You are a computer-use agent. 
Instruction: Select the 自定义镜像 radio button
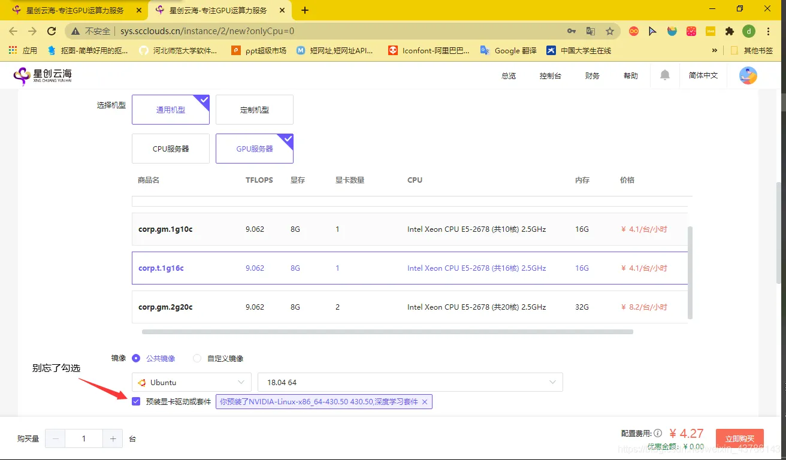197,358
